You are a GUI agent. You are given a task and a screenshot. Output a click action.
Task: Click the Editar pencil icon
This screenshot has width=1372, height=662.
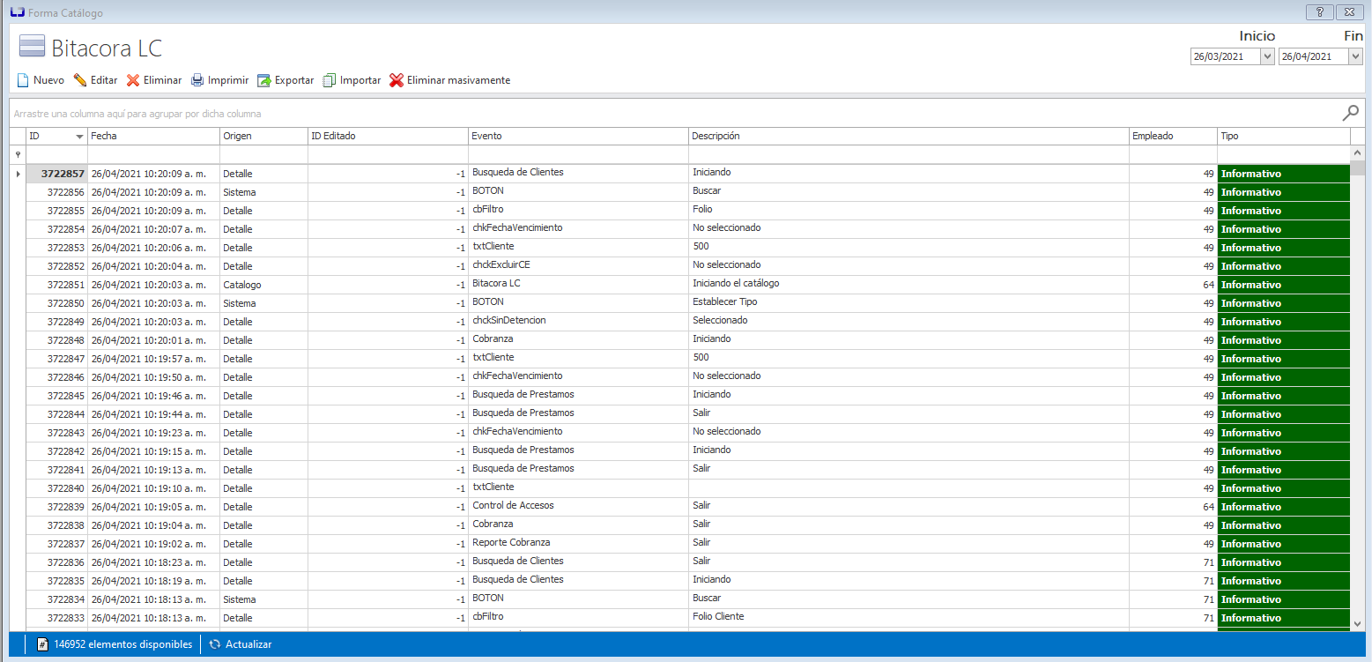80,80
